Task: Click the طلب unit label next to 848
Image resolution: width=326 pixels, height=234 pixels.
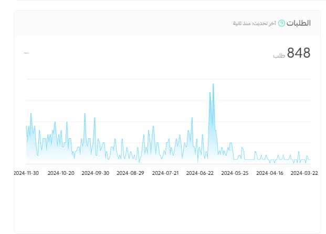Action: point(279,55)
